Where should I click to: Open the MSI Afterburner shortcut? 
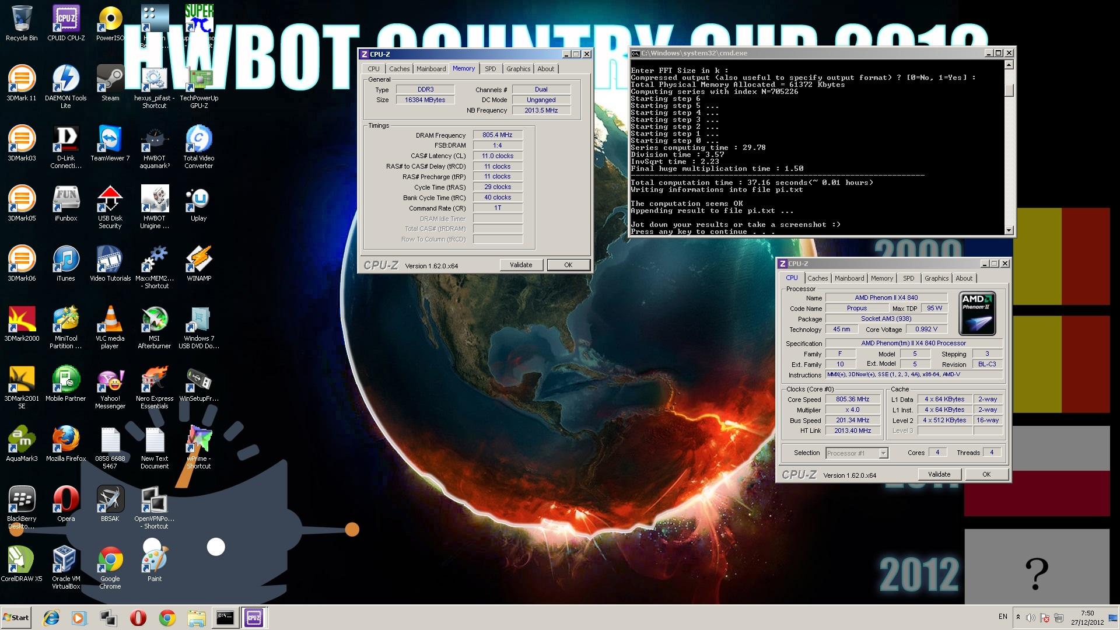155,327
